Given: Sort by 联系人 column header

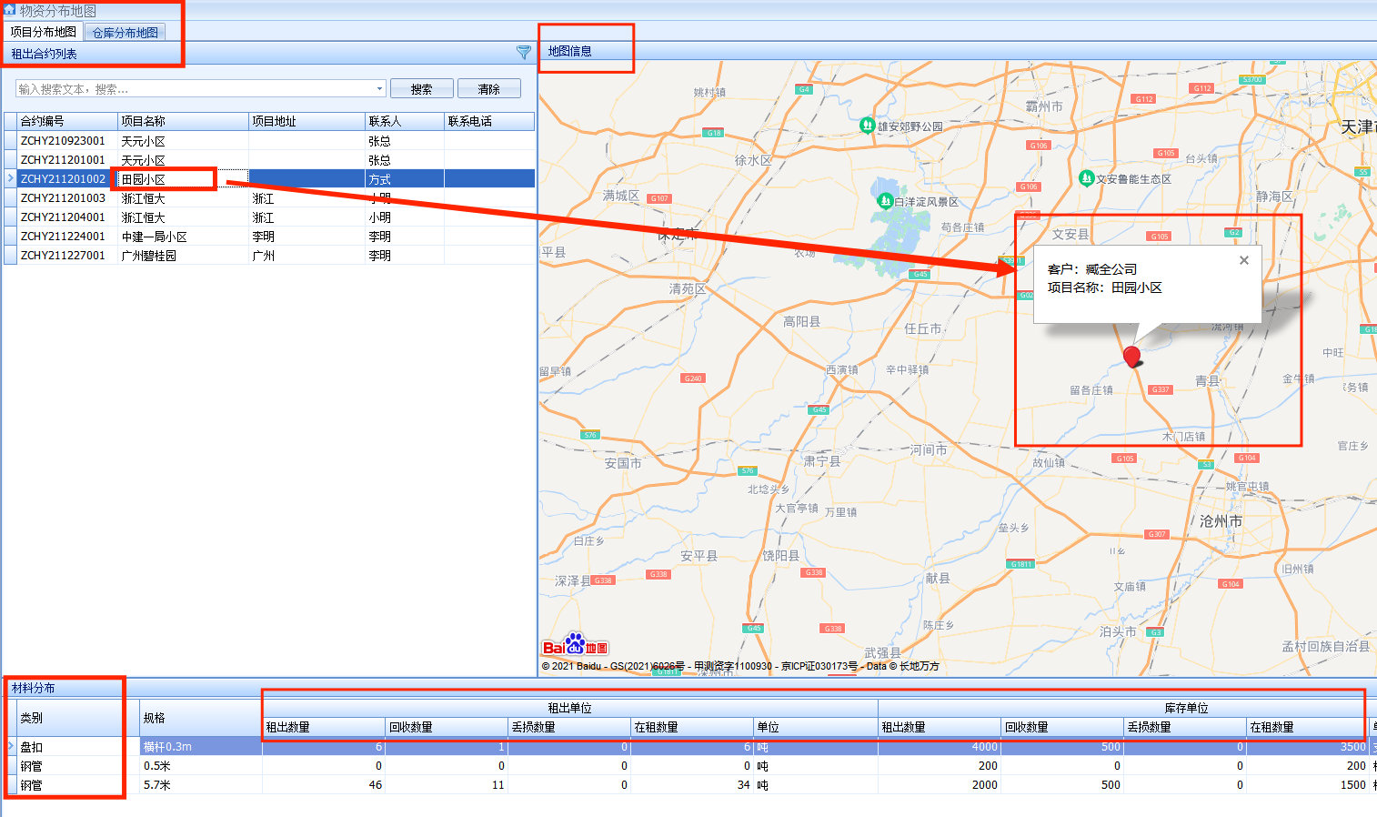Looking at the screenshot, I should click(405, 121).
